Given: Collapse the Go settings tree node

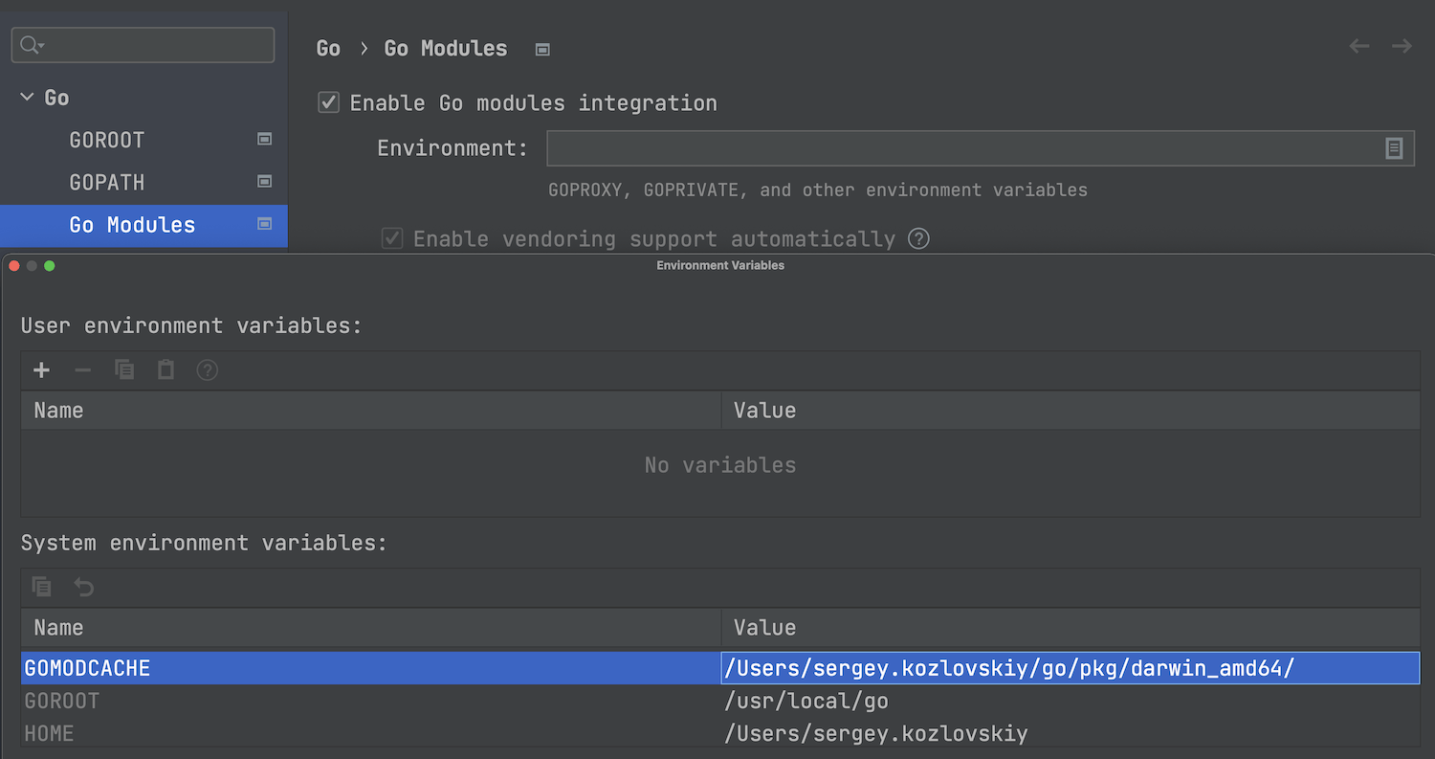Looking at the screenshot, I should 27,98.
